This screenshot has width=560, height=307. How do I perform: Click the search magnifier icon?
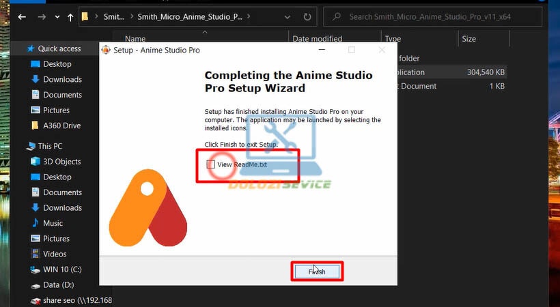click(x=337, y=16)
